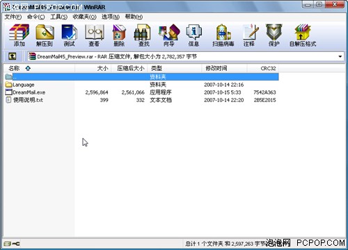348x250 pixels.
Task: Open the 工具(S) menu
Action: tap(59, 17)
